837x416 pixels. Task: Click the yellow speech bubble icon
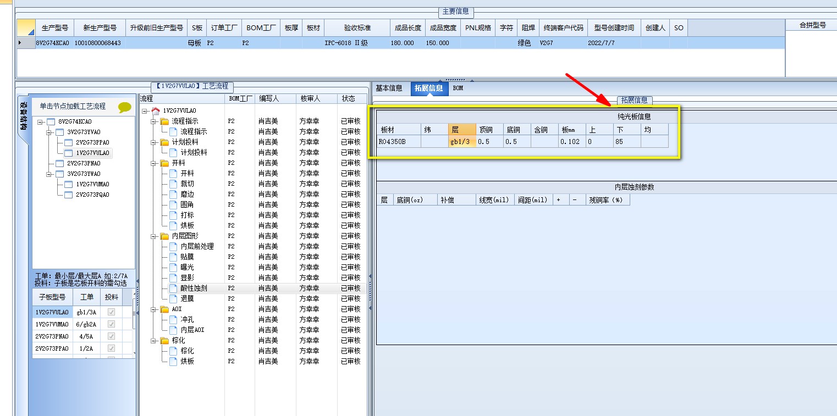pyautogui.click(x=125, y=107)
